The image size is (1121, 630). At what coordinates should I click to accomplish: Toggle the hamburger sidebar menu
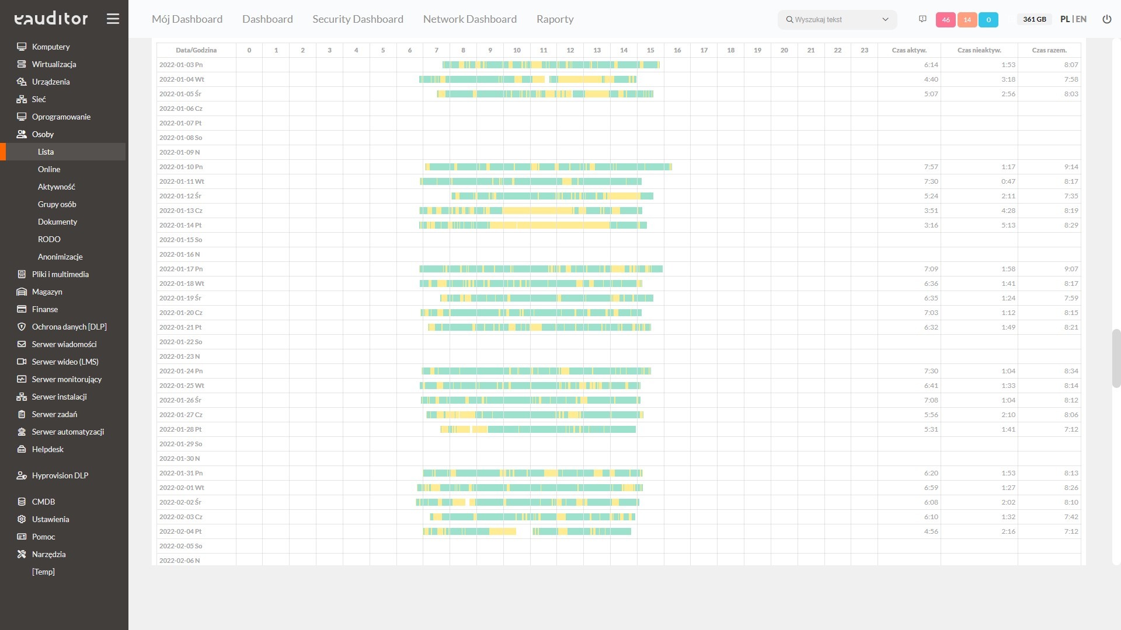tap(113, 19)
